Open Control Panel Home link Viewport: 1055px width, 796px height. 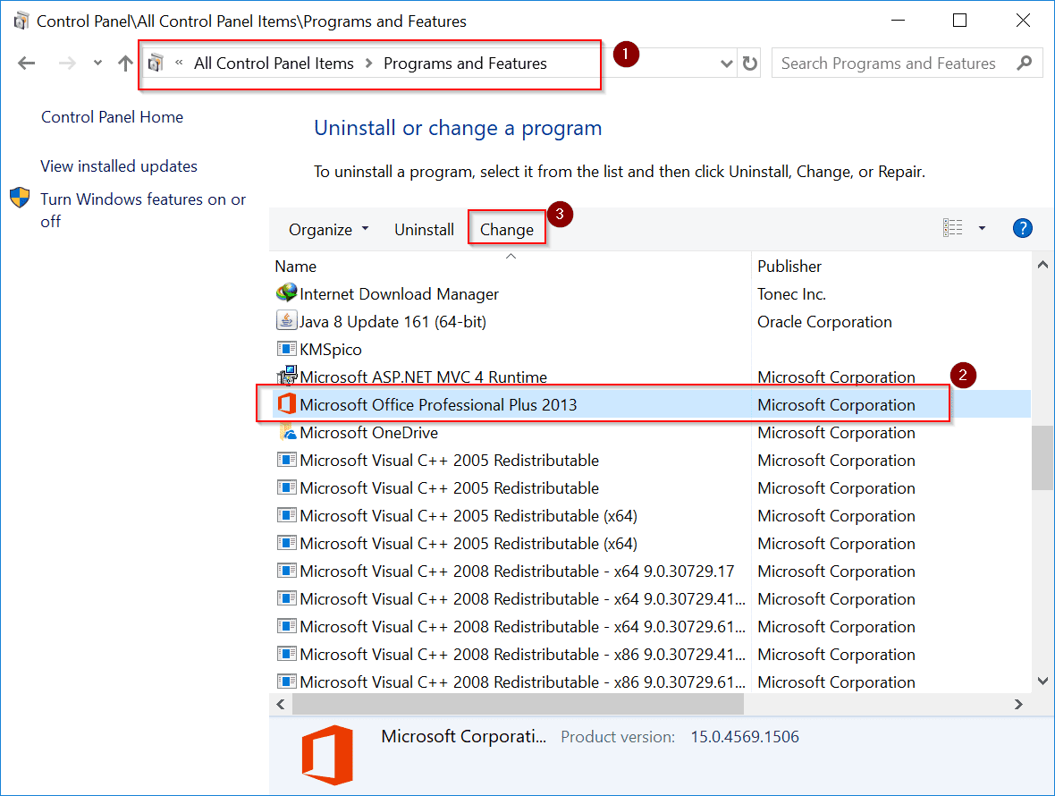coord(113,117)
